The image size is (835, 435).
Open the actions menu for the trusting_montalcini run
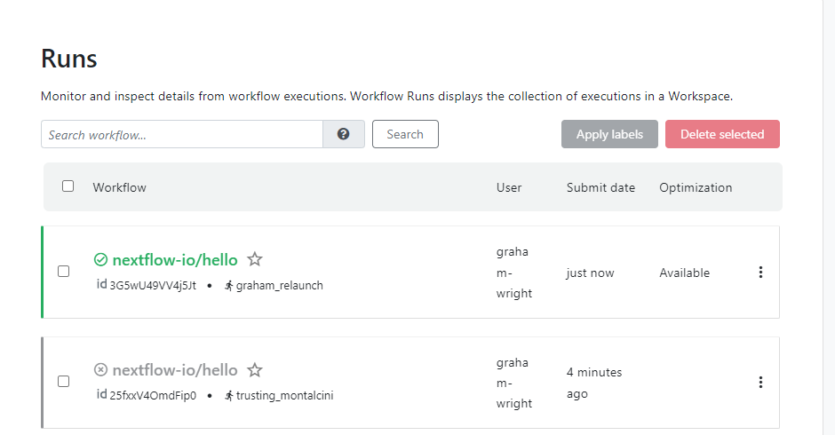(x=760, y=382)
